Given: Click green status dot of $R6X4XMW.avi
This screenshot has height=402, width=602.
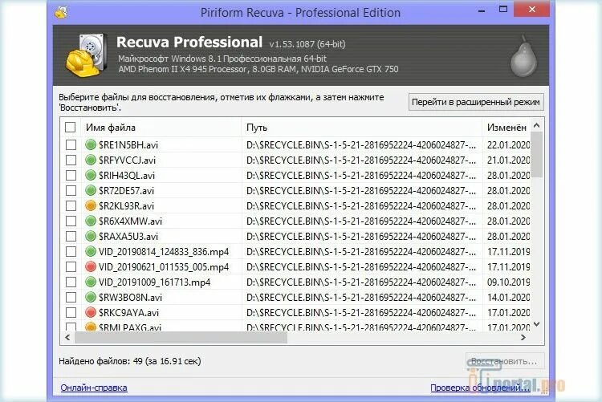Looking at the screenshot, I should coord(91,221).
